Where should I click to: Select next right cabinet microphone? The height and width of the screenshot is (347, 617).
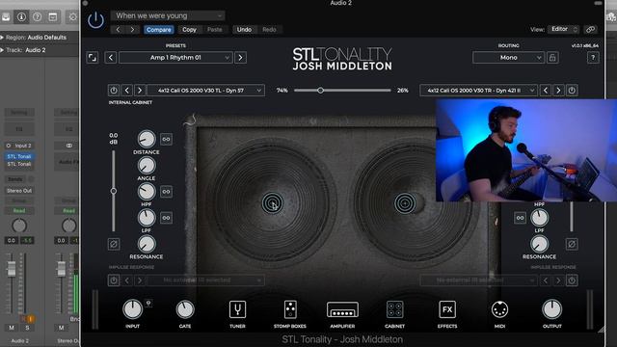558,91
